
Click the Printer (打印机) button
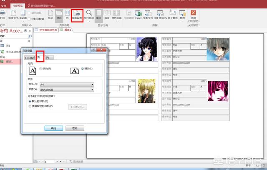coord(78,107)
